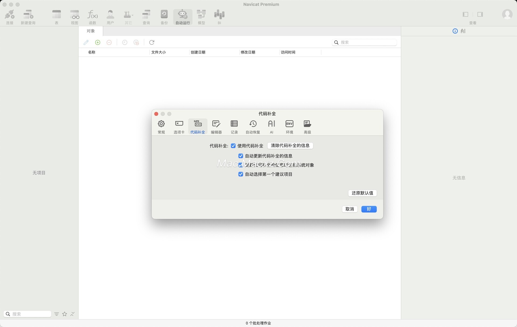Close the 代码补全 preferences dialog
The width and height of the screenshot is (517, 327).
[x=156, y=114]
